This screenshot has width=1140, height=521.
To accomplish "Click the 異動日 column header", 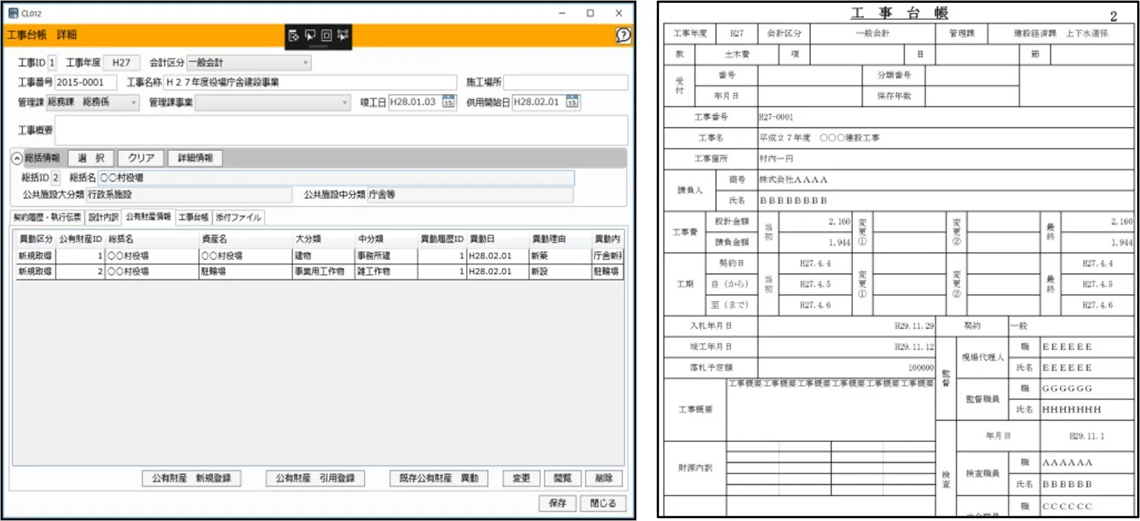I will tap(498, 239).
